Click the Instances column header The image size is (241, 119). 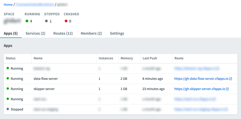[106, 58]
